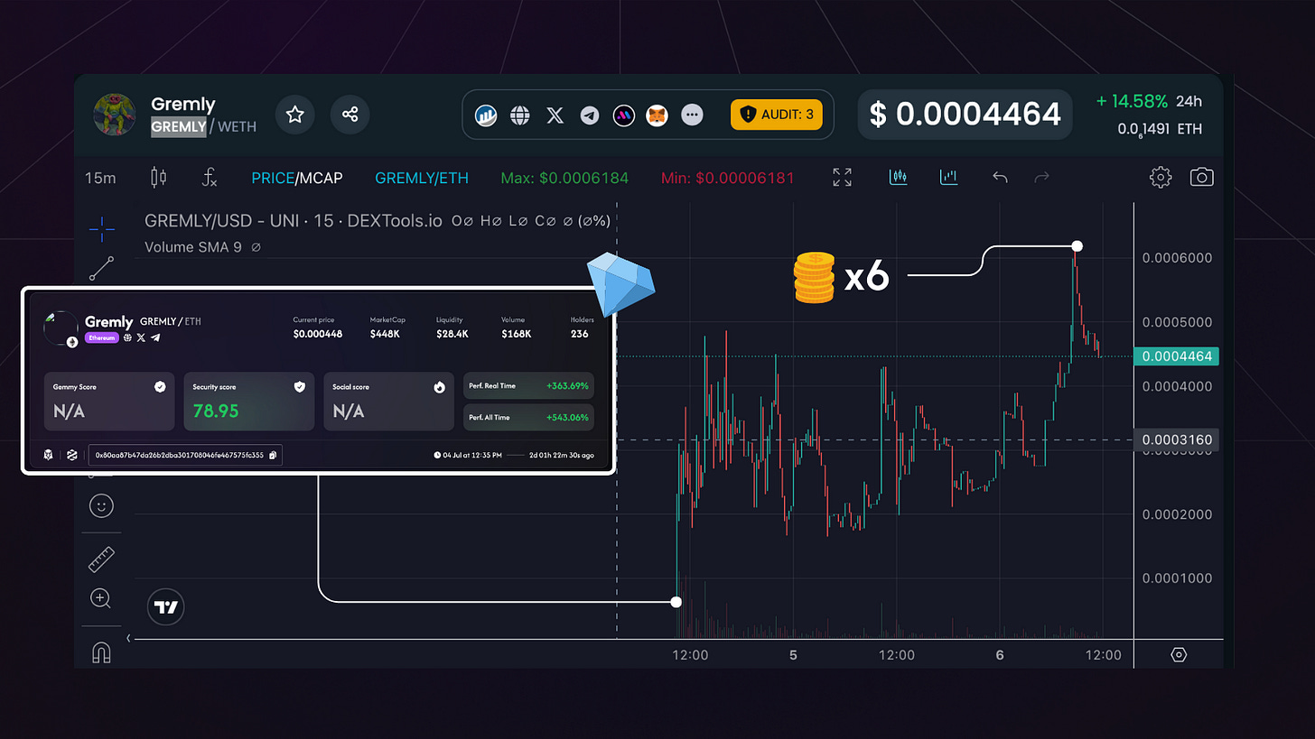Click the fullscreen expand arrows icon

pos(842,178)
